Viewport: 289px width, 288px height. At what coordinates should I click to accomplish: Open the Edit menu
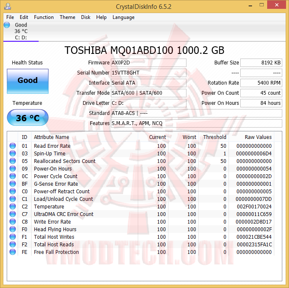pos(24,17)
